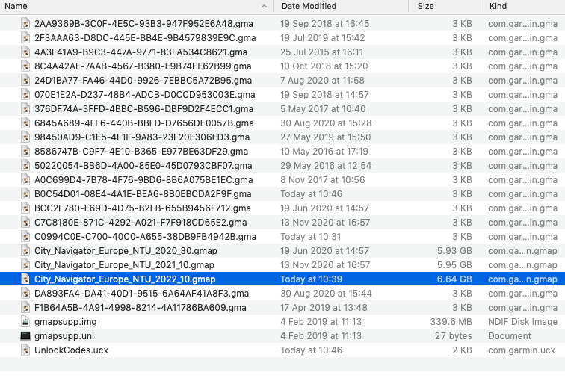Click the file icon for 2AA9369B-3C0F-4E5C-93B3-947F952E6A48.gma
The height and width of the screenshot is (378, 565).
point(25,24)
